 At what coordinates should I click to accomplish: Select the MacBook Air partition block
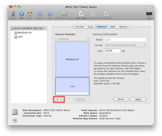point(72,59)
